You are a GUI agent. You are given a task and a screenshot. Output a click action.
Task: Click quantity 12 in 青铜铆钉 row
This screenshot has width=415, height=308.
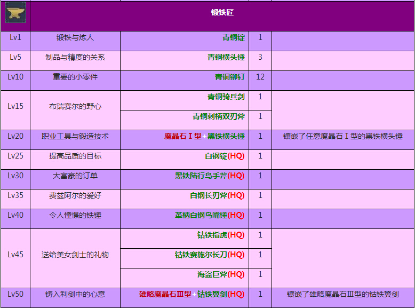[x=260, y=77]
